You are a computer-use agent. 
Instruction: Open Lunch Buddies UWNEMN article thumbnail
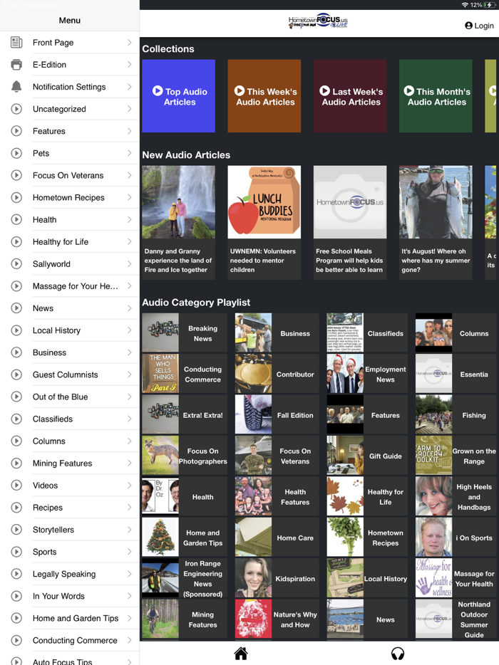(264, 202)
